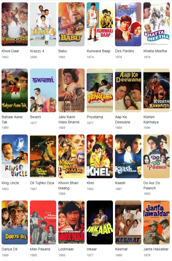
Task: Open the Inkaar black poster thumbnail
Action: click(x=100, y=222)
